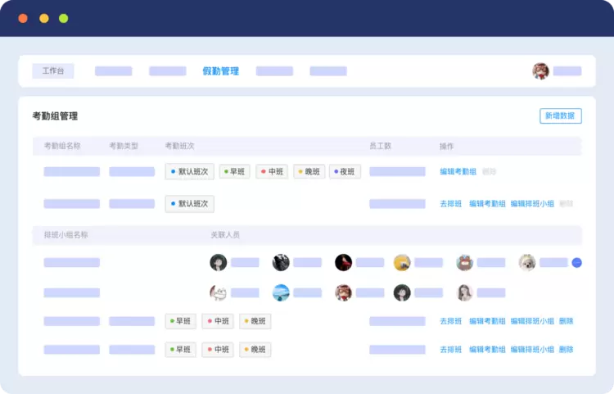The height and width of the screenshot is (394, 614).
Task: Select the 默认班次 tag in the first row
Action: tap(189, 172)
